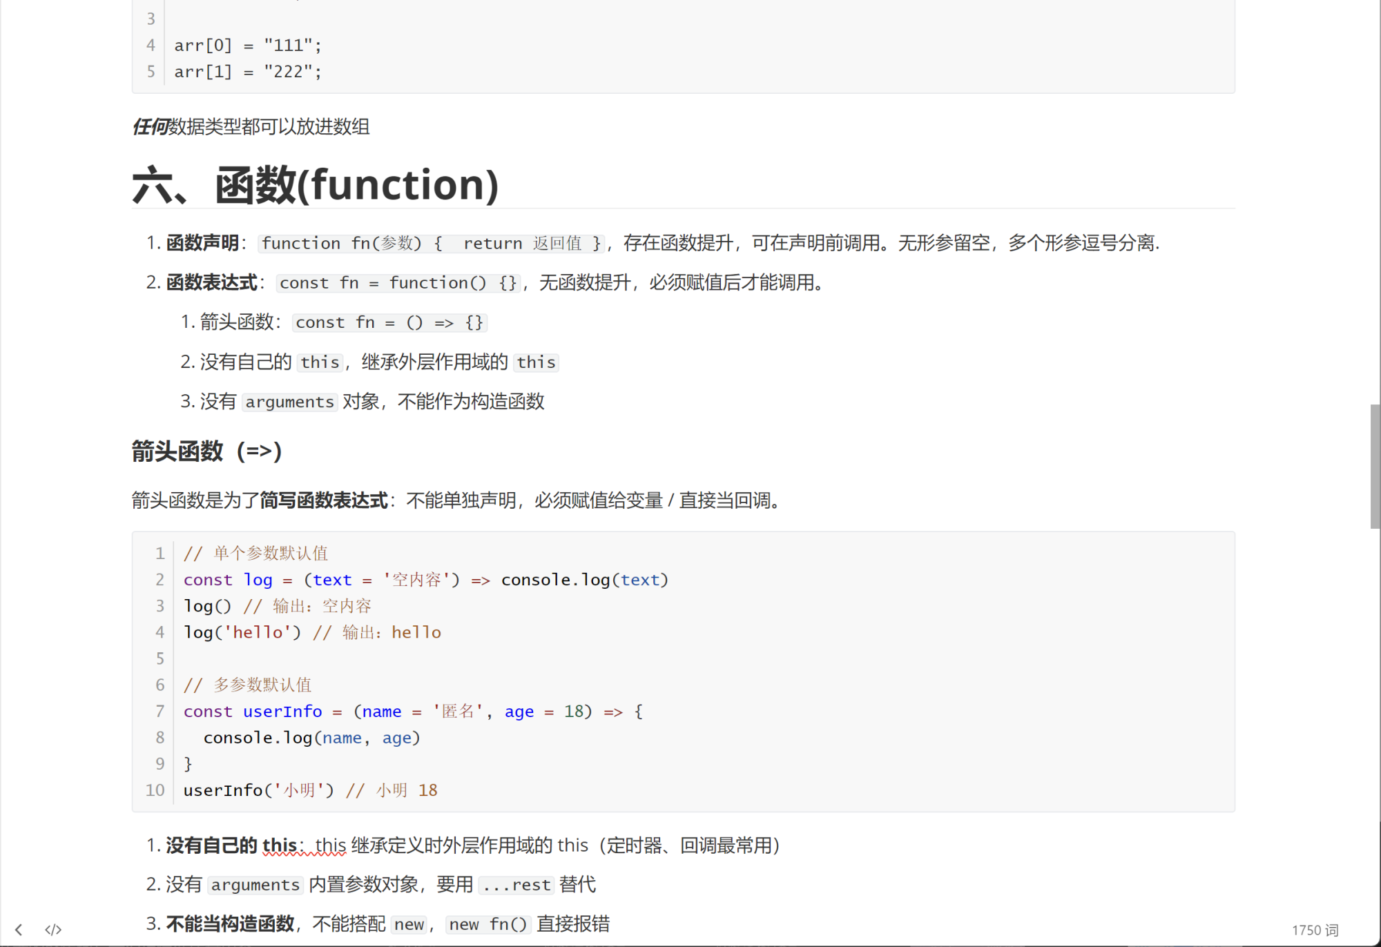Click the paragraph 任何数据类型都可以放进数组
The image size is (1381, 947).
[251, 127]
